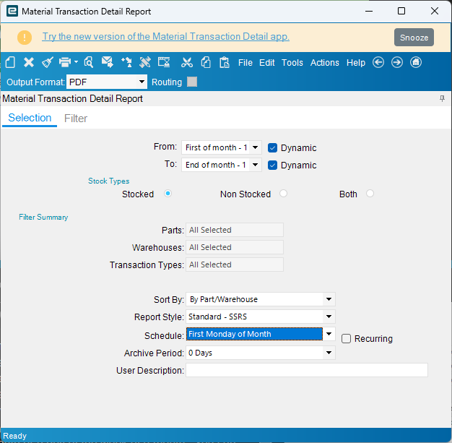The height and width of the screenshot is (443, 452).
Task: Minimize the report window
Action: (x=369, y=12)
